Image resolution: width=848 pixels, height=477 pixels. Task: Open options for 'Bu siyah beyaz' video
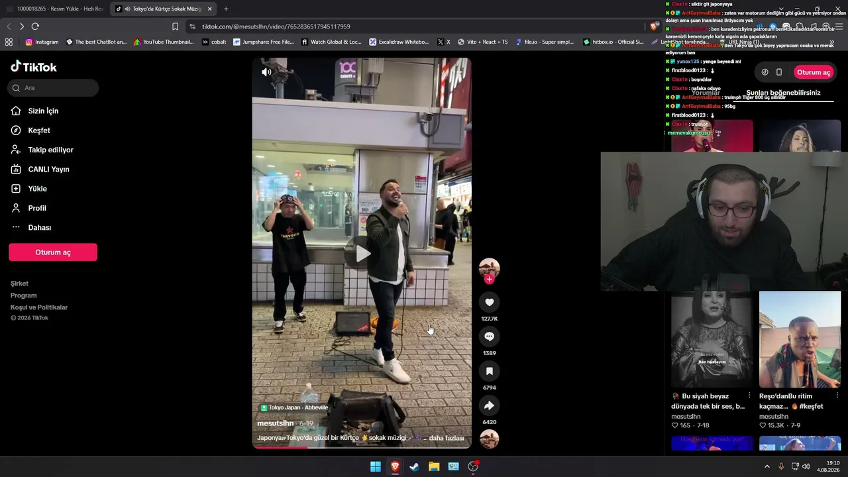(749, 396)
